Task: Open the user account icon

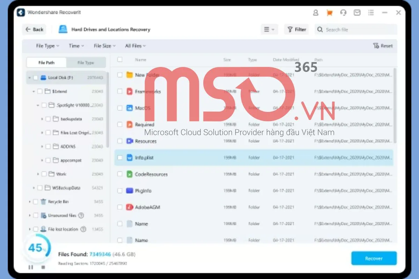Action: 316,13
